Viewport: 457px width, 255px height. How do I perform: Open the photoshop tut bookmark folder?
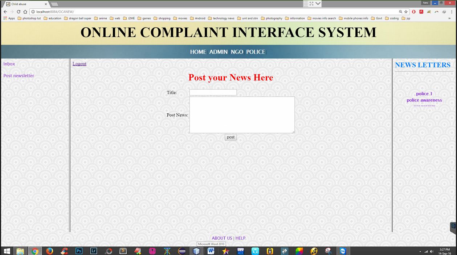click(x=29, y=18)
